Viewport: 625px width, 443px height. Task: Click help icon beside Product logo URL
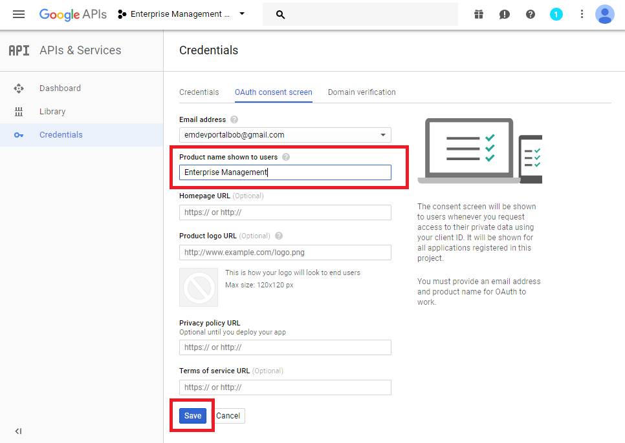279,236
